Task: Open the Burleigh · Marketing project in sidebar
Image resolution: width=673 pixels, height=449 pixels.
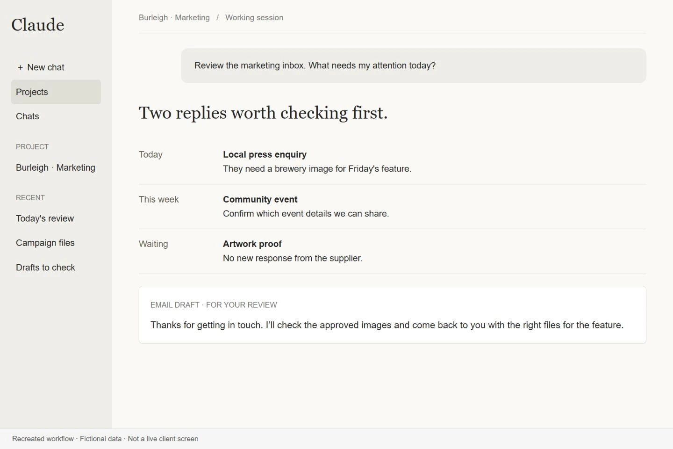Action: 56,167
